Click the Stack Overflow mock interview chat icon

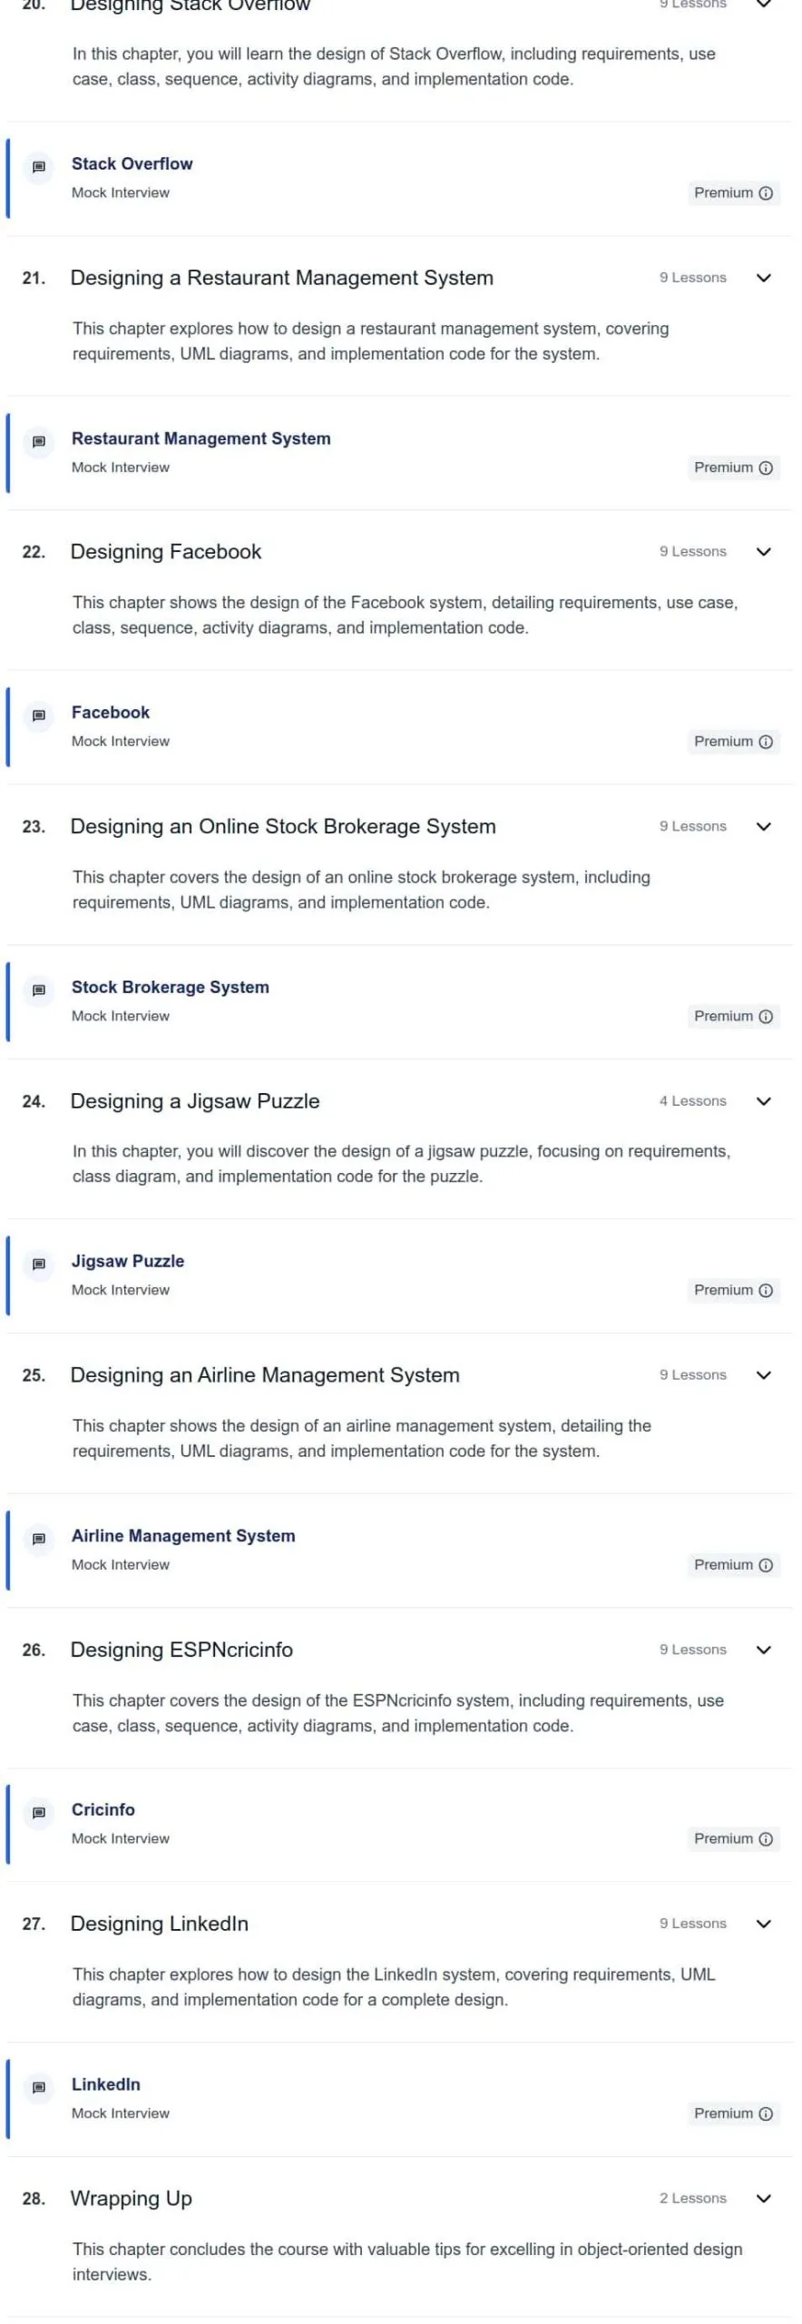[39, 167]
